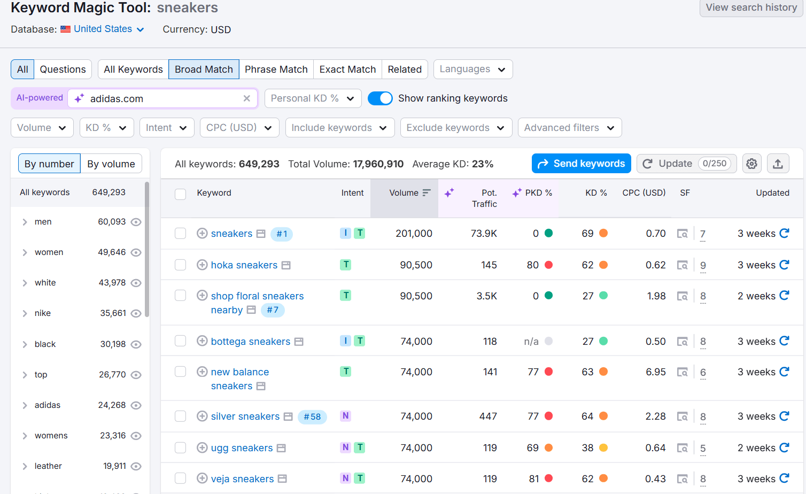Select all keywords with header checkbox
Image resolution: width=806 pixels, height=494 pixels.
click(x=180, y=194)
